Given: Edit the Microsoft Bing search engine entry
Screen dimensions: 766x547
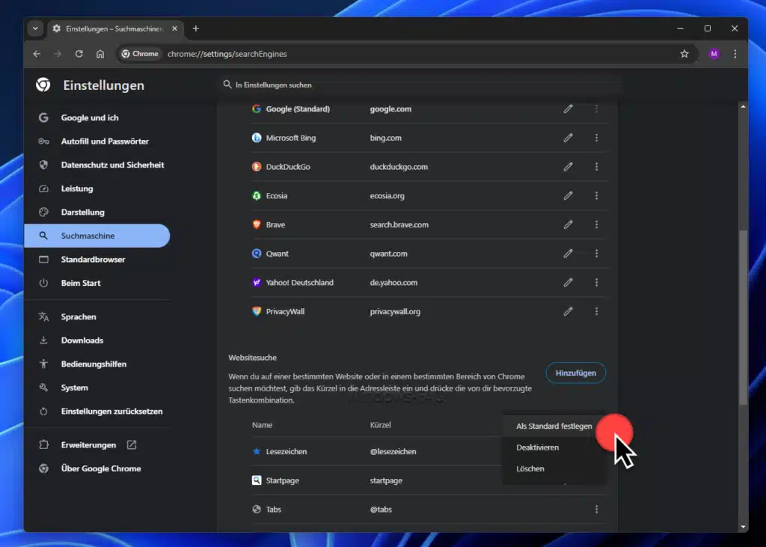Looking at the screenshot, I should click(x=568, y=138).
